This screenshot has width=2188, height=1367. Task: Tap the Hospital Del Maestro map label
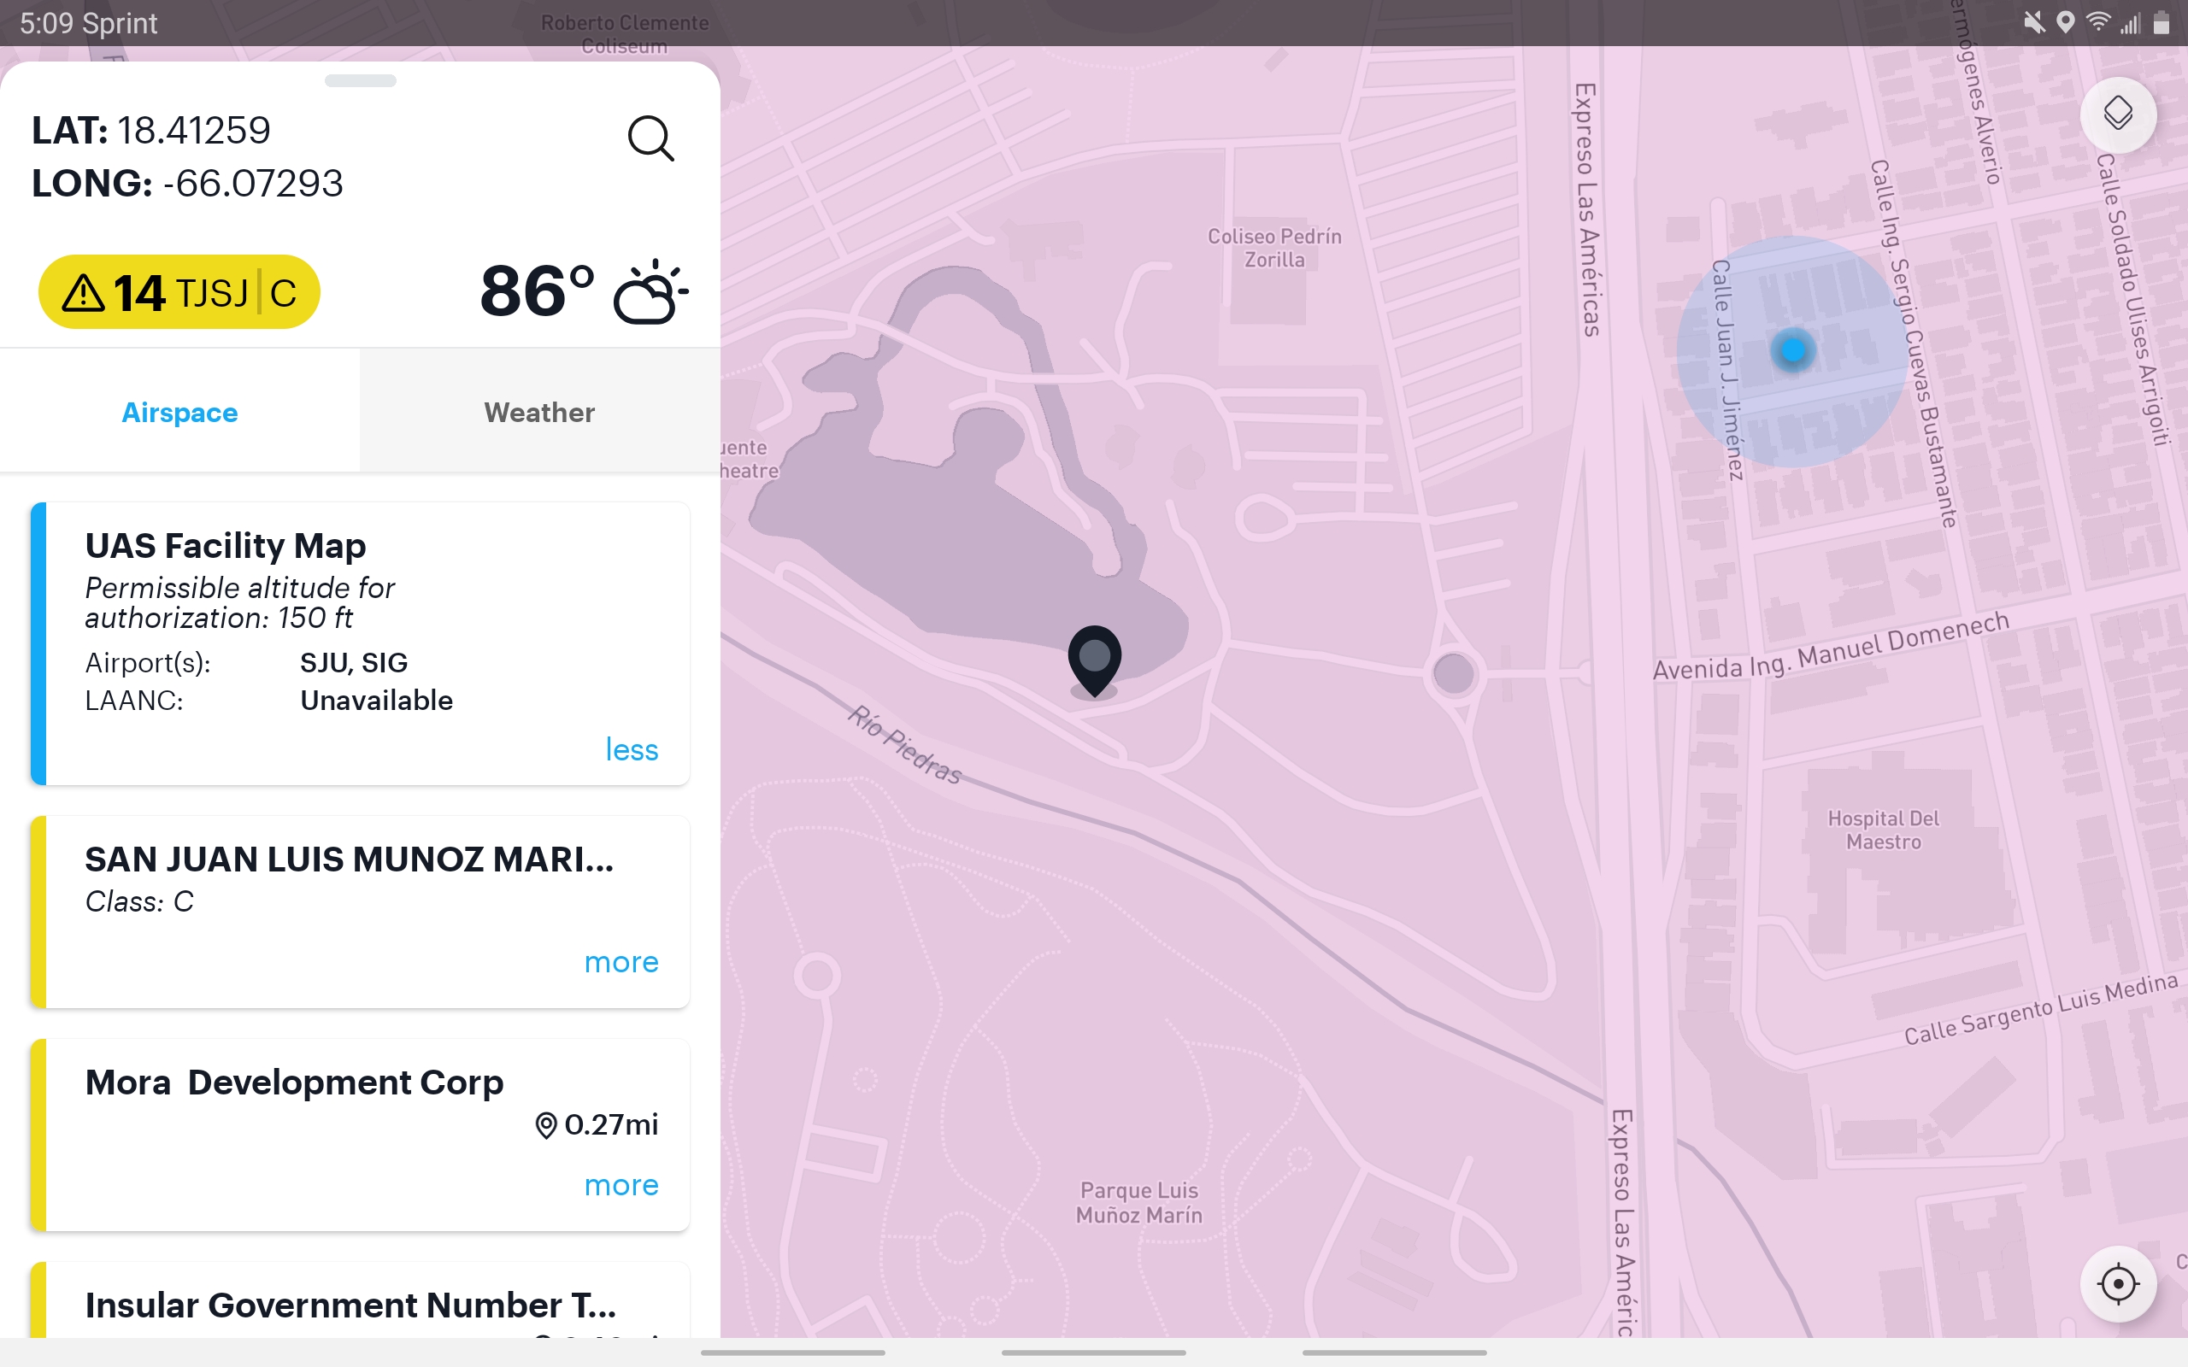pos(1884,830)
